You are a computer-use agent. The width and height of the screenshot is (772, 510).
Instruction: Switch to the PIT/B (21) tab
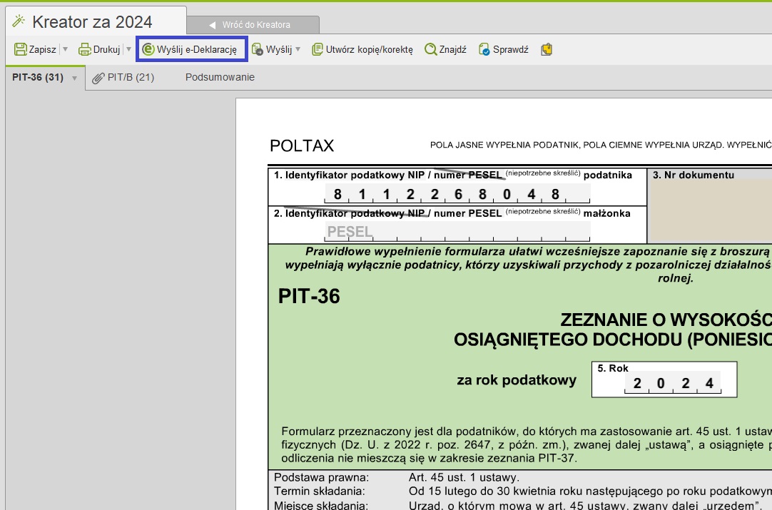pos(123,77)
